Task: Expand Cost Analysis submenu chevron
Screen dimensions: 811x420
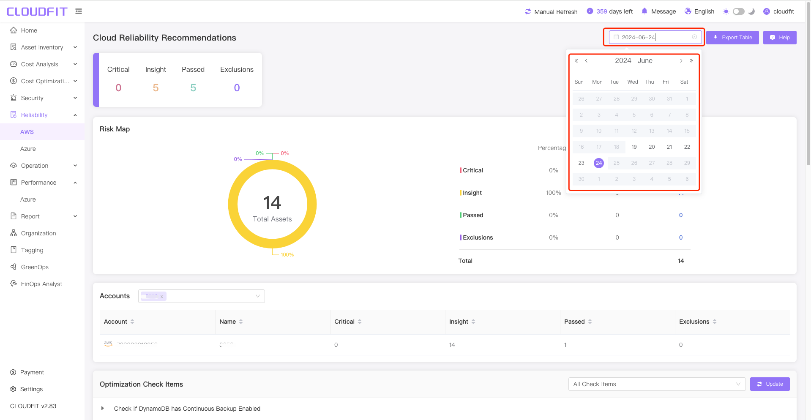Action: coord(75,64)
